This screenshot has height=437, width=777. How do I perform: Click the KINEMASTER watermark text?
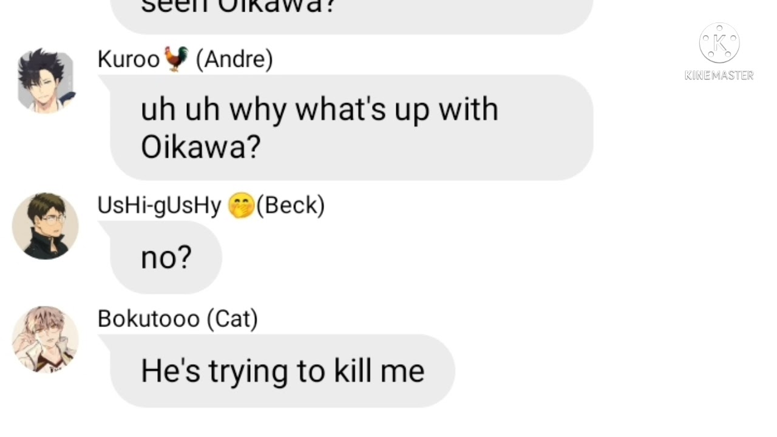point(719,75)
